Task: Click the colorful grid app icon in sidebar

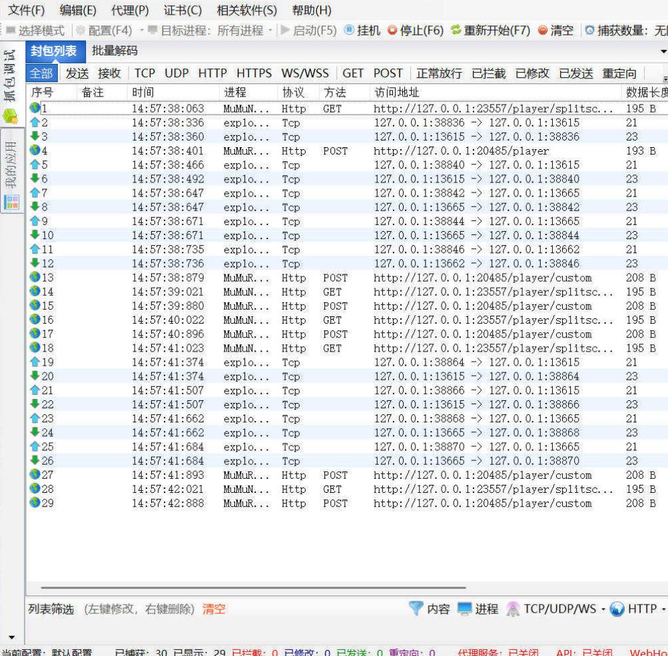Action: pyautogui.click(x=11, y=202)
